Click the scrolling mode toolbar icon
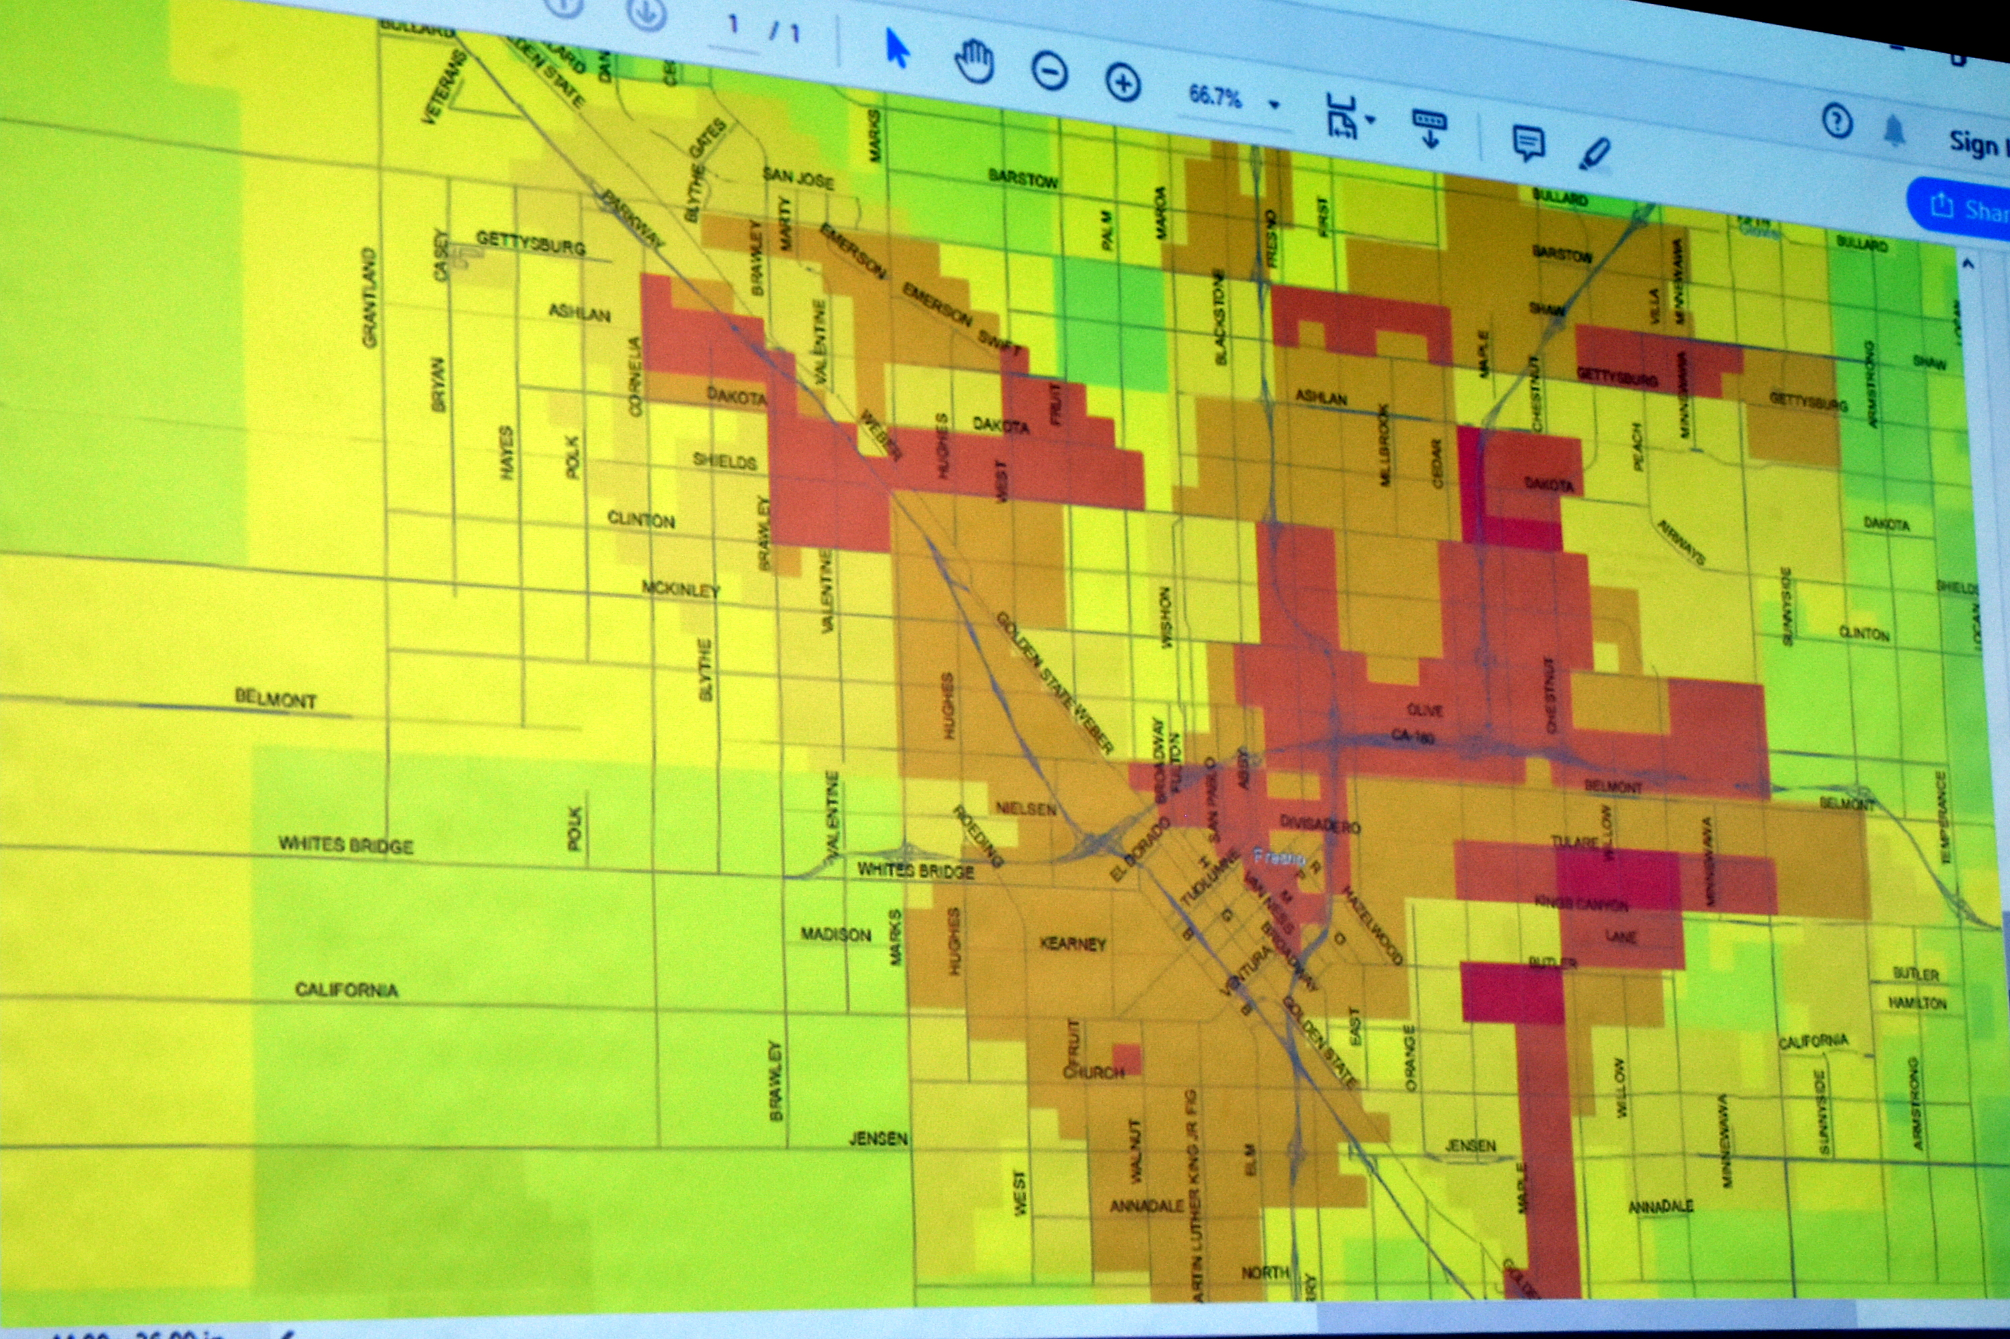The image size is (2010, 1339). pos(1430,128)
